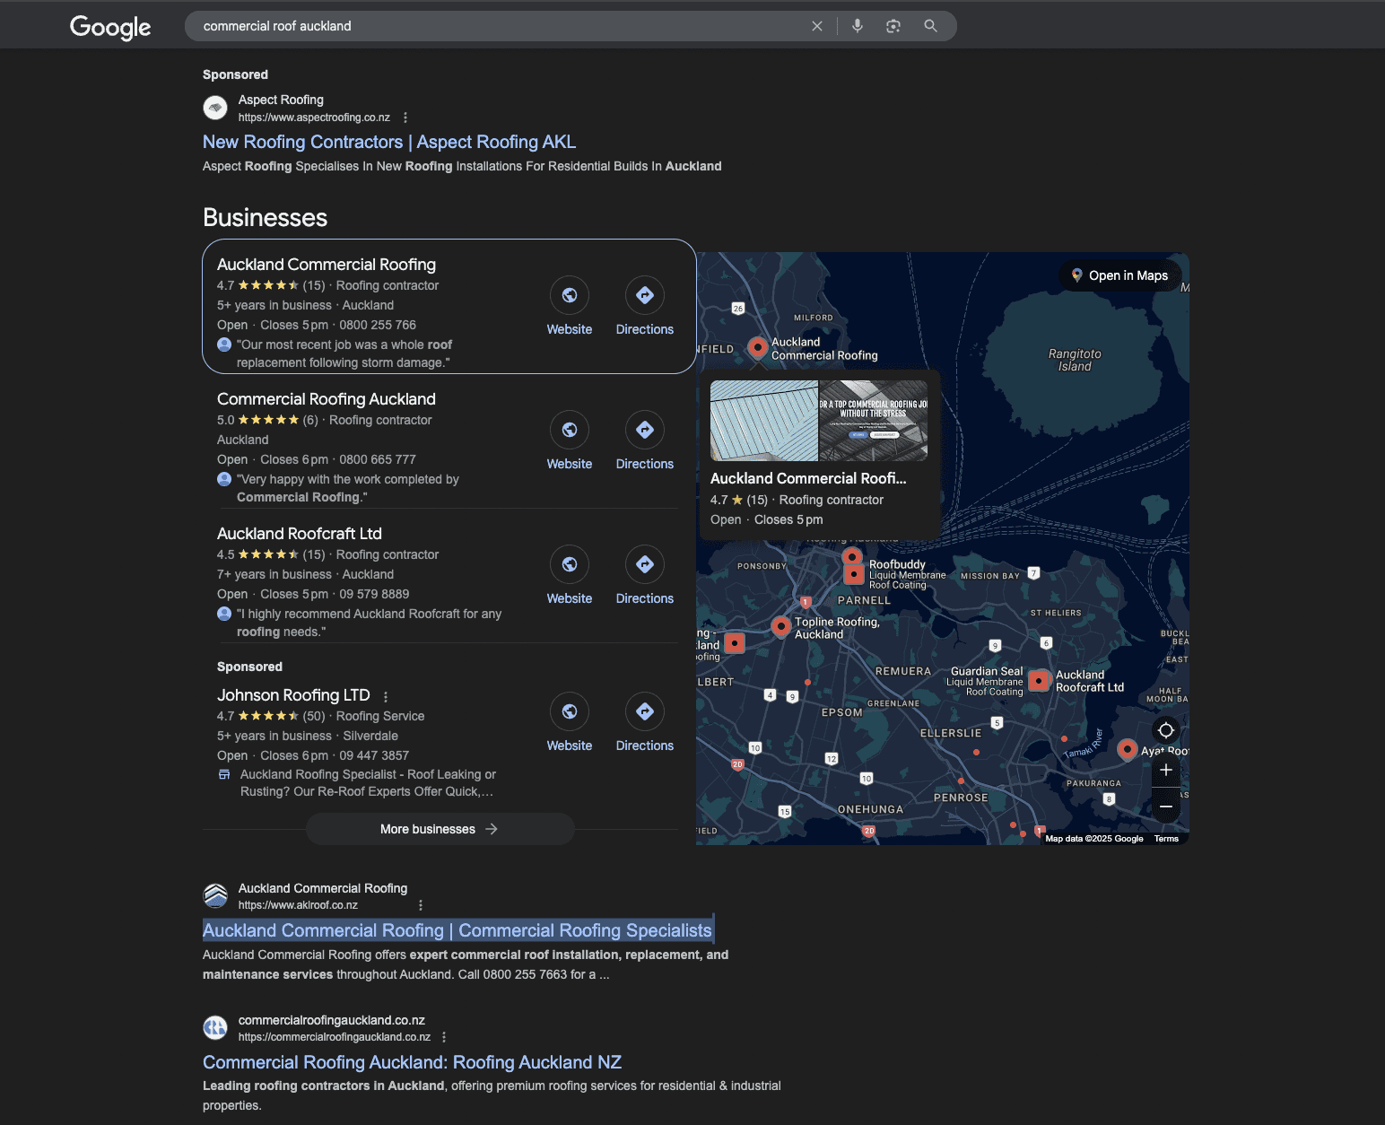Viewport: 1385px width, 1125px height.
Task: Open Google Lens image search
Action: [x=893, y=26]
